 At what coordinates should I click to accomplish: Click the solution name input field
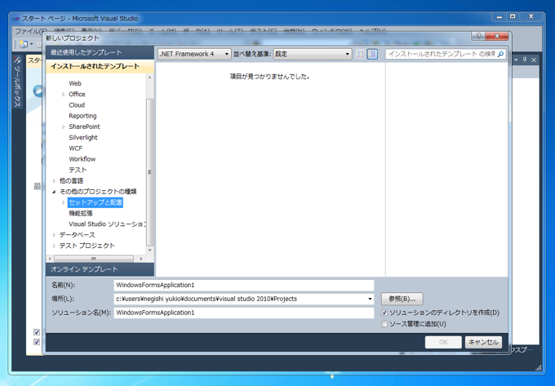pos(244,313)
